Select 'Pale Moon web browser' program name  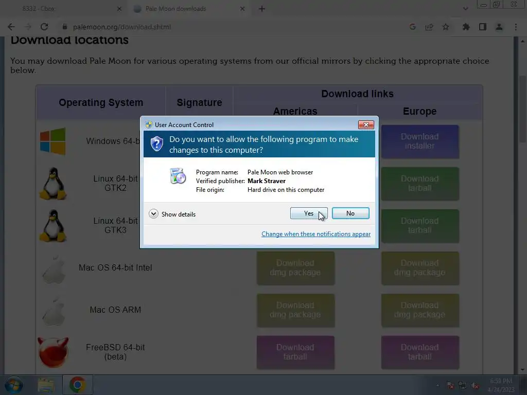click(280, 172)
